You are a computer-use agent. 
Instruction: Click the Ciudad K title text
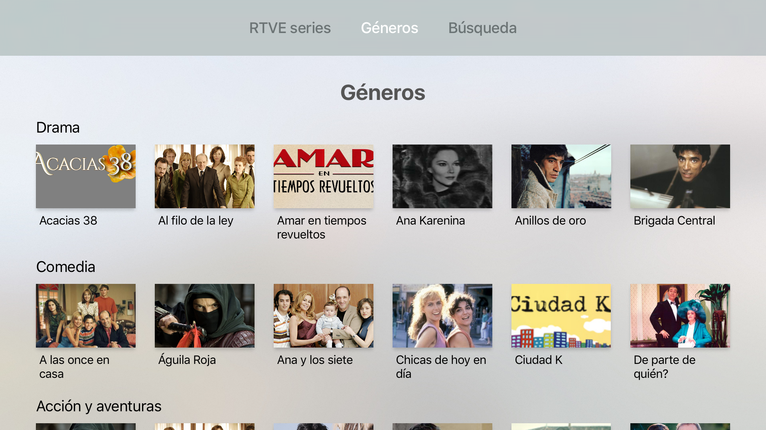[x=539, y=360]
